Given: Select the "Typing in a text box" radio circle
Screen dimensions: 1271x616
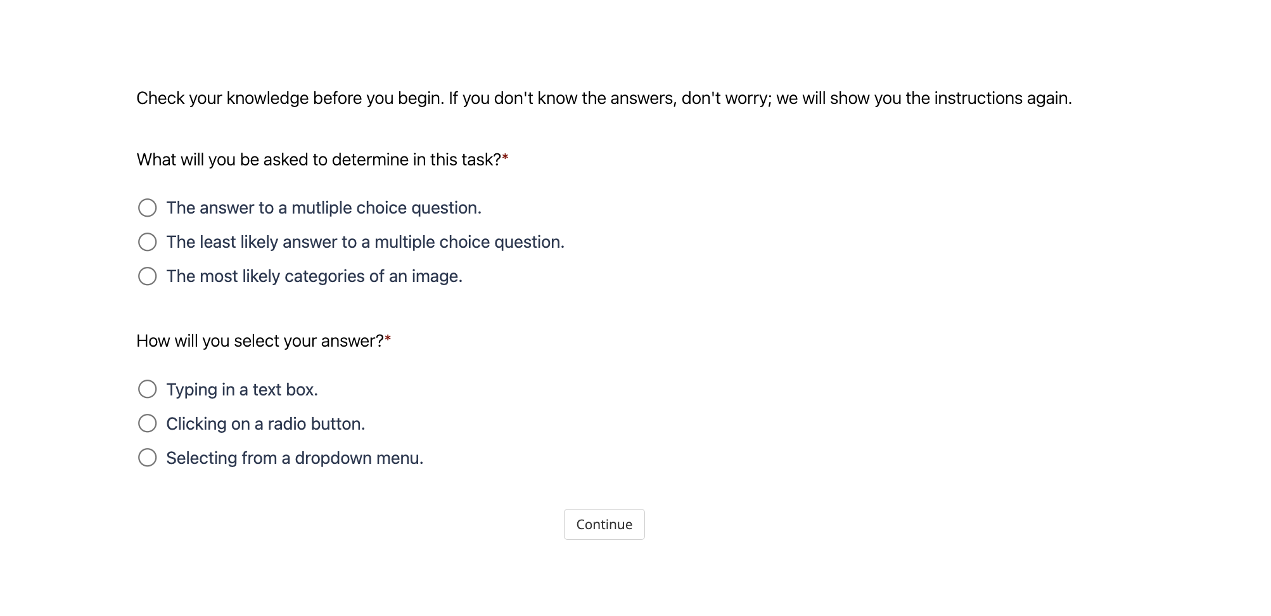Looking at the screenshot, I should (x=148, y=389).
